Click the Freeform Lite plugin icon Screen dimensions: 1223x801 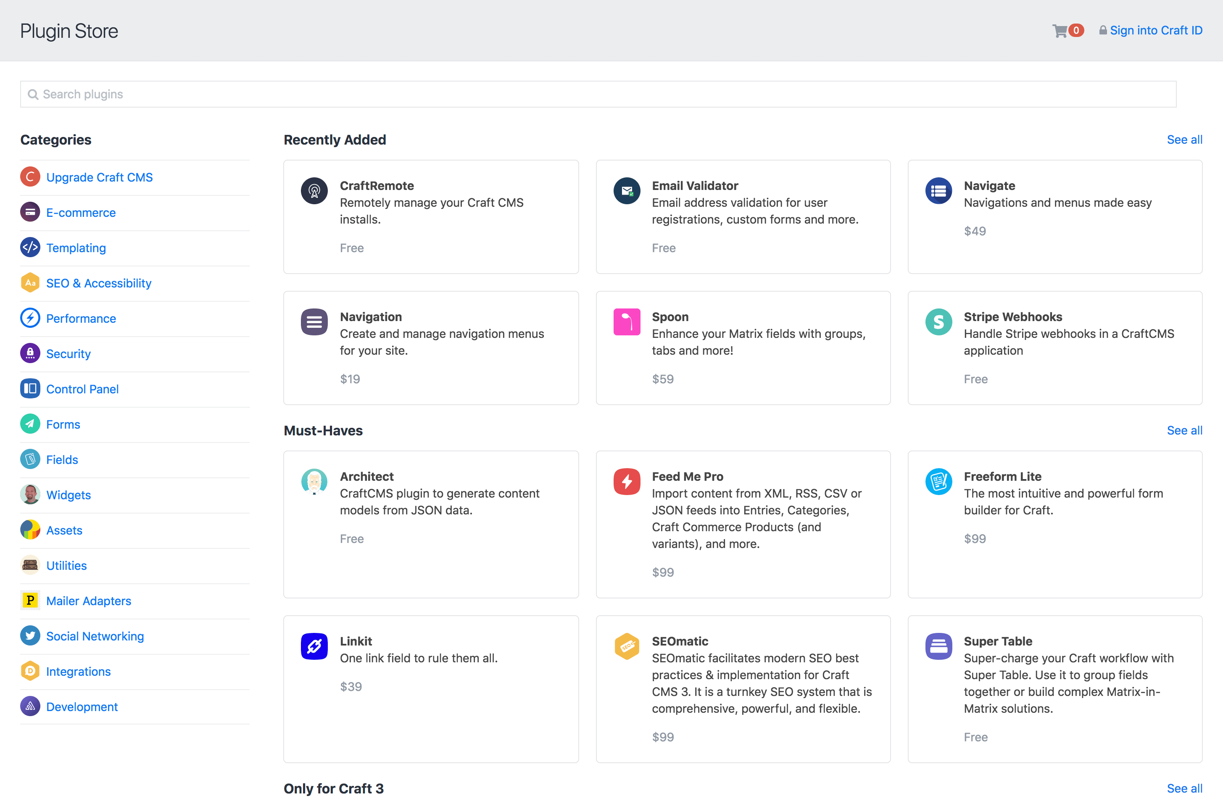[939, 482]
